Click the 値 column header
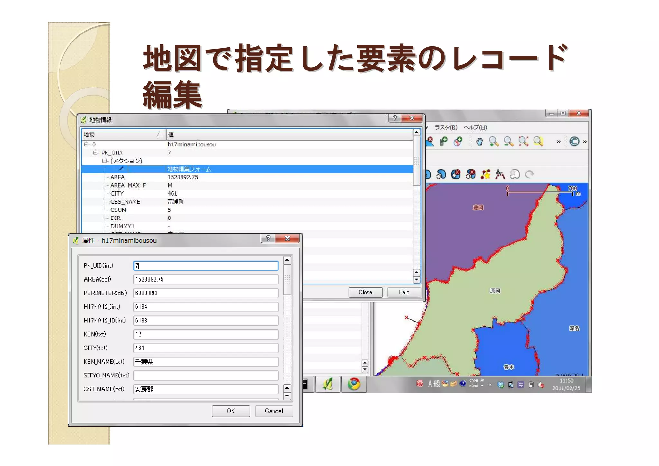 (290, 135)
